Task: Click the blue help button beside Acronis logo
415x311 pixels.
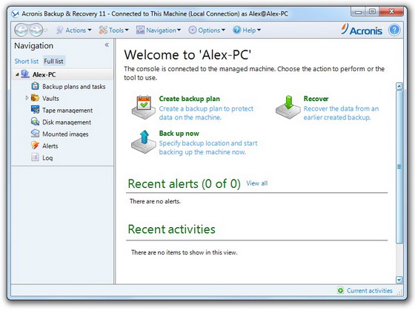Action: 394,30
